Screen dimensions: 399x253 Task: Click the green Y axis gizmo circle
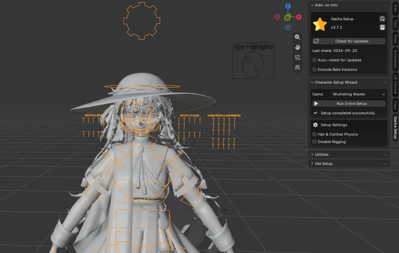coord(287,18)
